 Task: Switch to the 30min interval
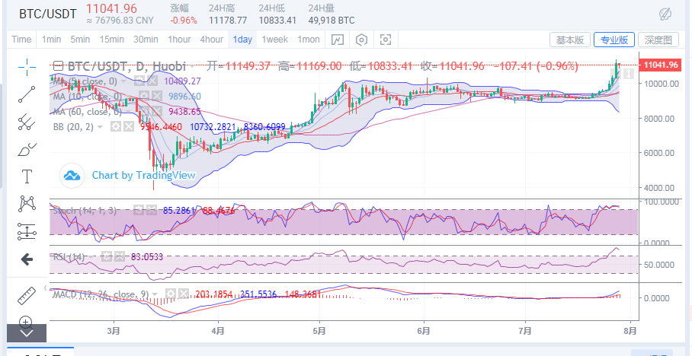pyautogui.click(x=146, y=40)
